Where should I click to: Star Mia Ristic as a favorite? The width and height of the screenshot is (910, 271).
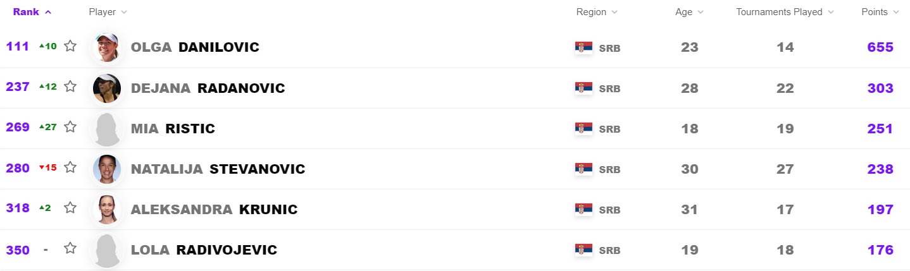pyautogui.click(x=70, y=127)
